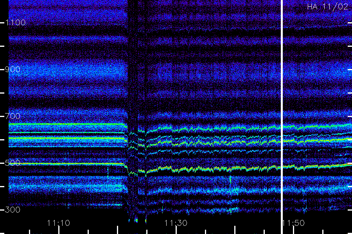Click the 700 frequency axis label
The height and width of the screenshot is (234, 352).
pos(13,116)
